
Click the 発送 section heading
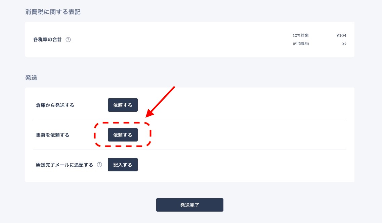pos(32,77)
